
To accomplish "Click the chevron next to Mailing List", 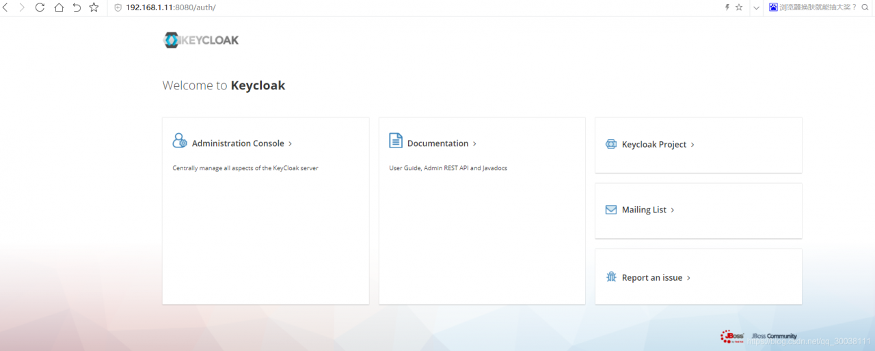I will point(673,210).
